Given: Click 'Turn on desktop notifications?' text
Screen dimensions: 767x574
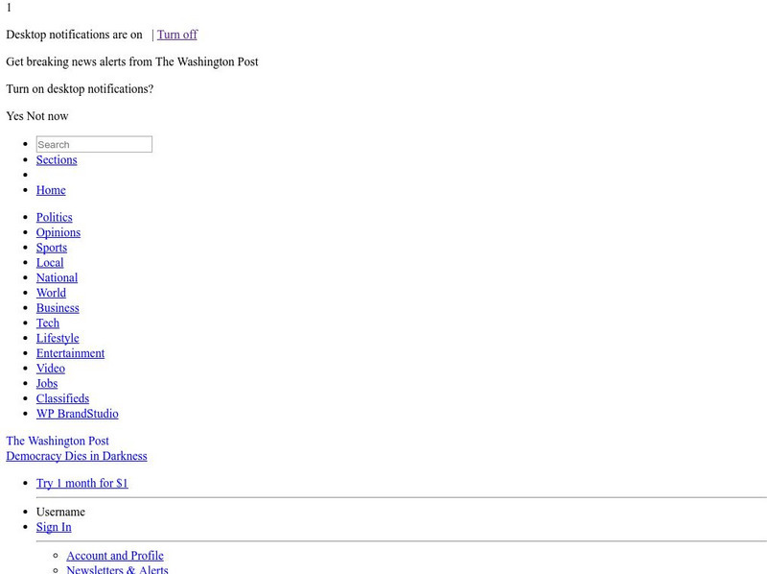Looking at the screenshot, I should pyautogui.click(x=80, y=89).
